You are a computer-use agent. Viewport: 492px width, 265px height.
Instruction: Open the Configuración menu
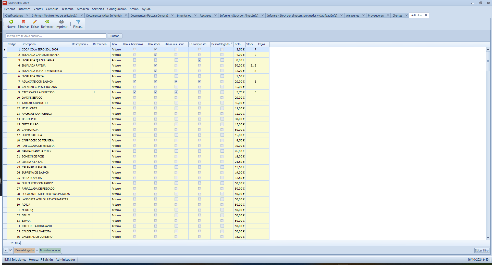pyautogui.click(x=117, y=9)
